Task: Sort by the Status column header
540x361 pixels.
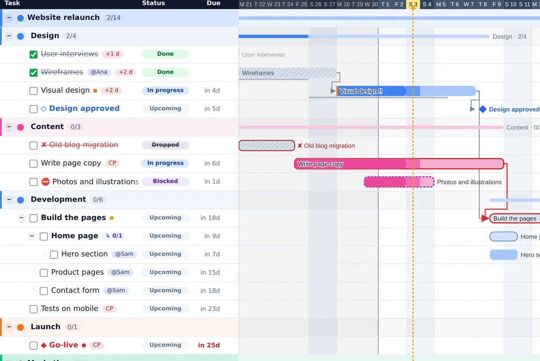Action: tap(153, 3)
